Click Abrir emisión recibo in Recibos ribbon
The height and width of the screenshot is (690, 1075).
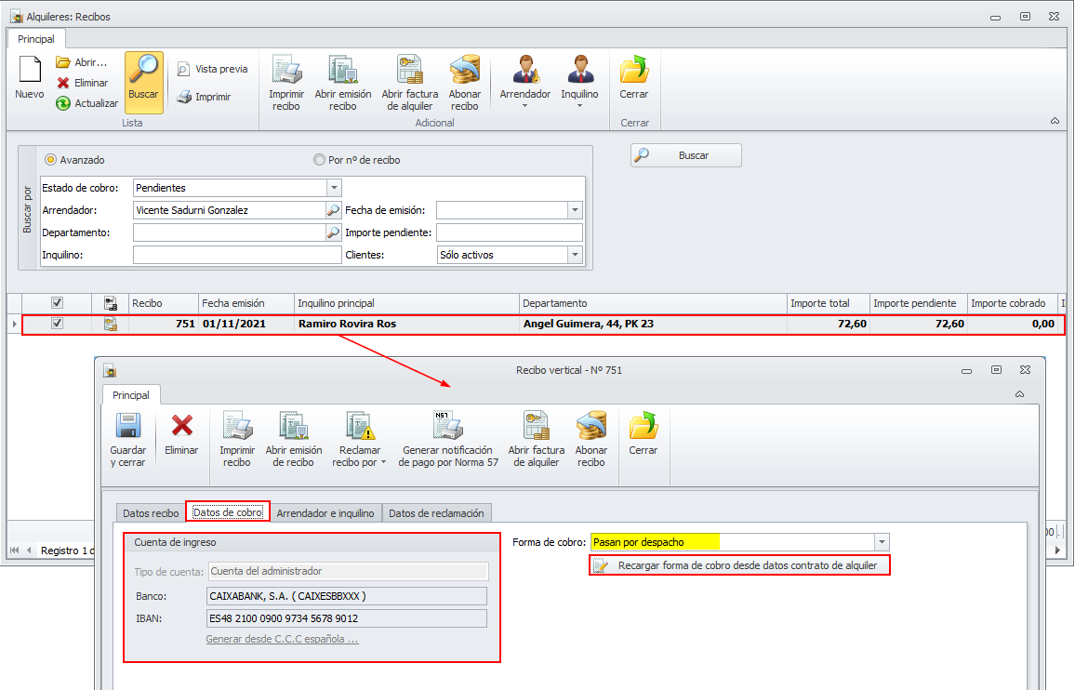[343, 83]
